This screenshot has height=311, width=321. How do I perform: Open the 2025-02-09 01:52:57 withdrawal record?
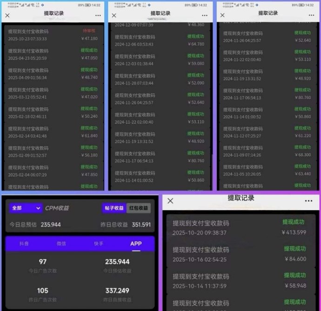click(53, 151)
